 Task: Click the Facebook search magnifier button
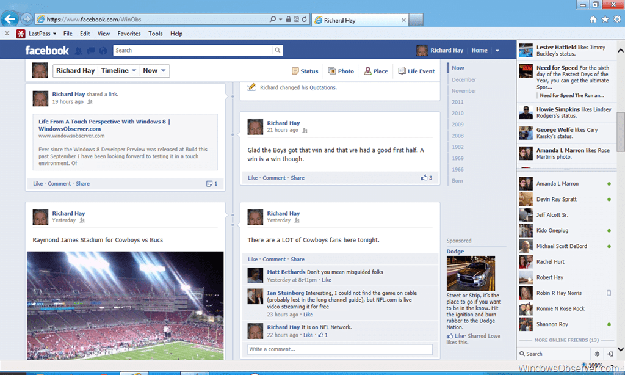(x=278, y=50)
